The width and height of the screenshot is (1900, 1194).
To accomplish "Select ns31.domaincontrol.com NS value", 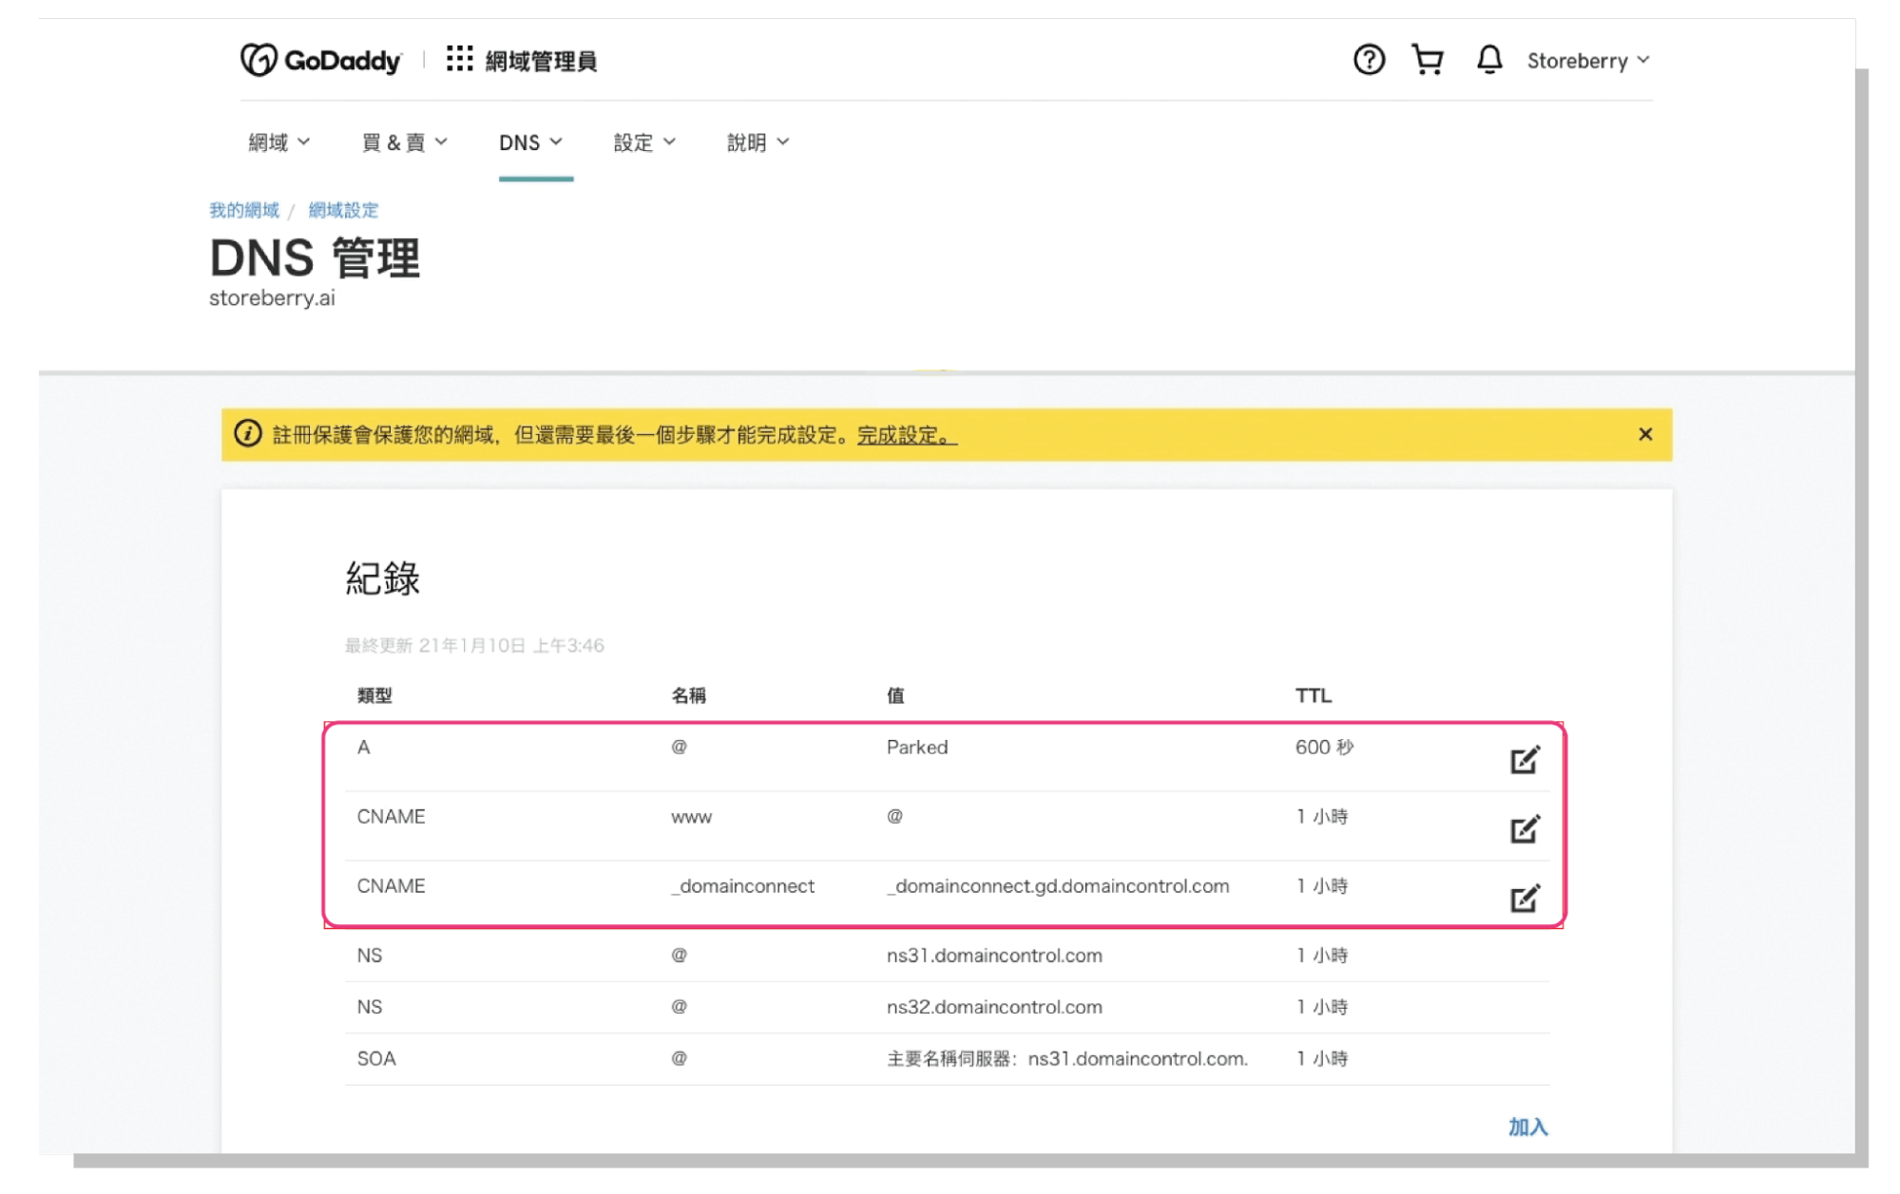I will 994,956.
